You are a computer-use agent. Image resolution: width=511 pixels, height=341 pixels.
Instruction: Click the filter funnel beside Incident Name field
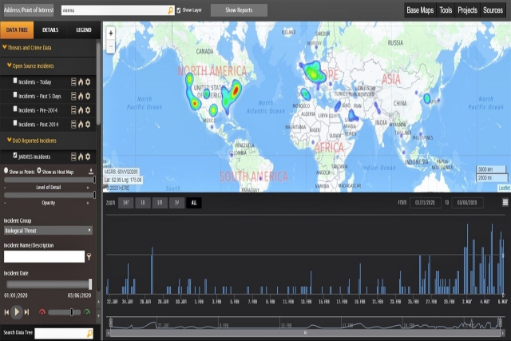pyautogui.click(x=89, y=257)
